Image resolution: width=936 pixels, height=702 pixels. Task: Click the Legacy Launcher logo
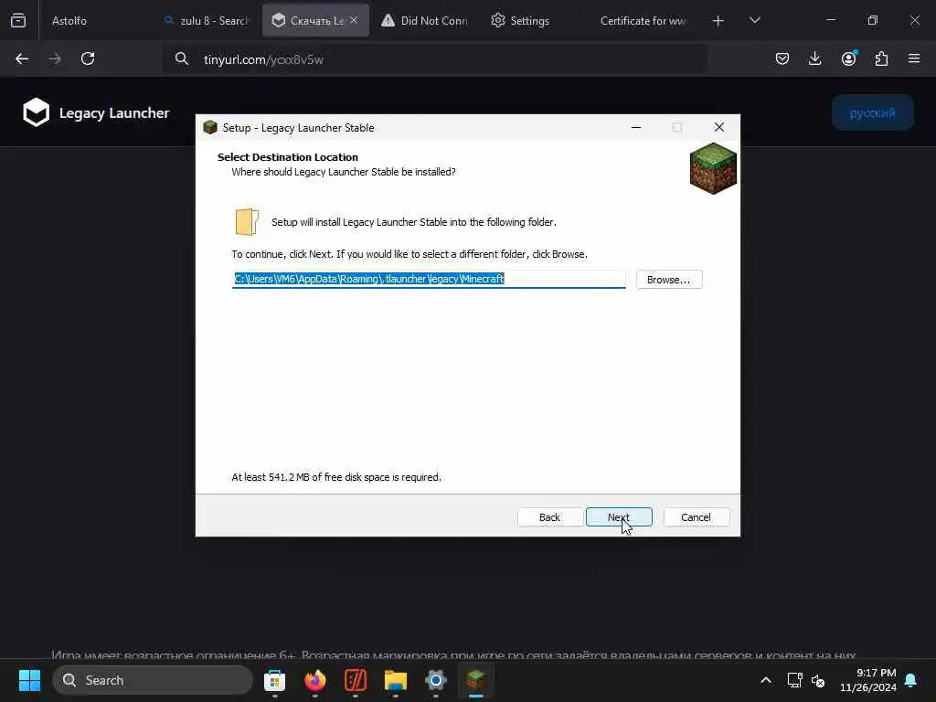(x=96, y=112)
